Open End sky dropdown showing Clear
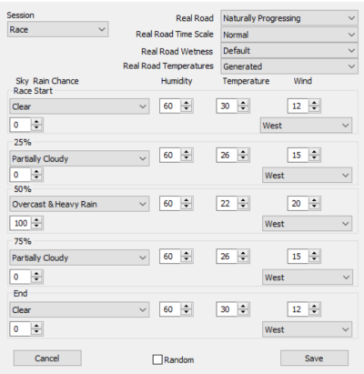The height and width of the screenshot is (374, 364). click(x=79, y=309)
